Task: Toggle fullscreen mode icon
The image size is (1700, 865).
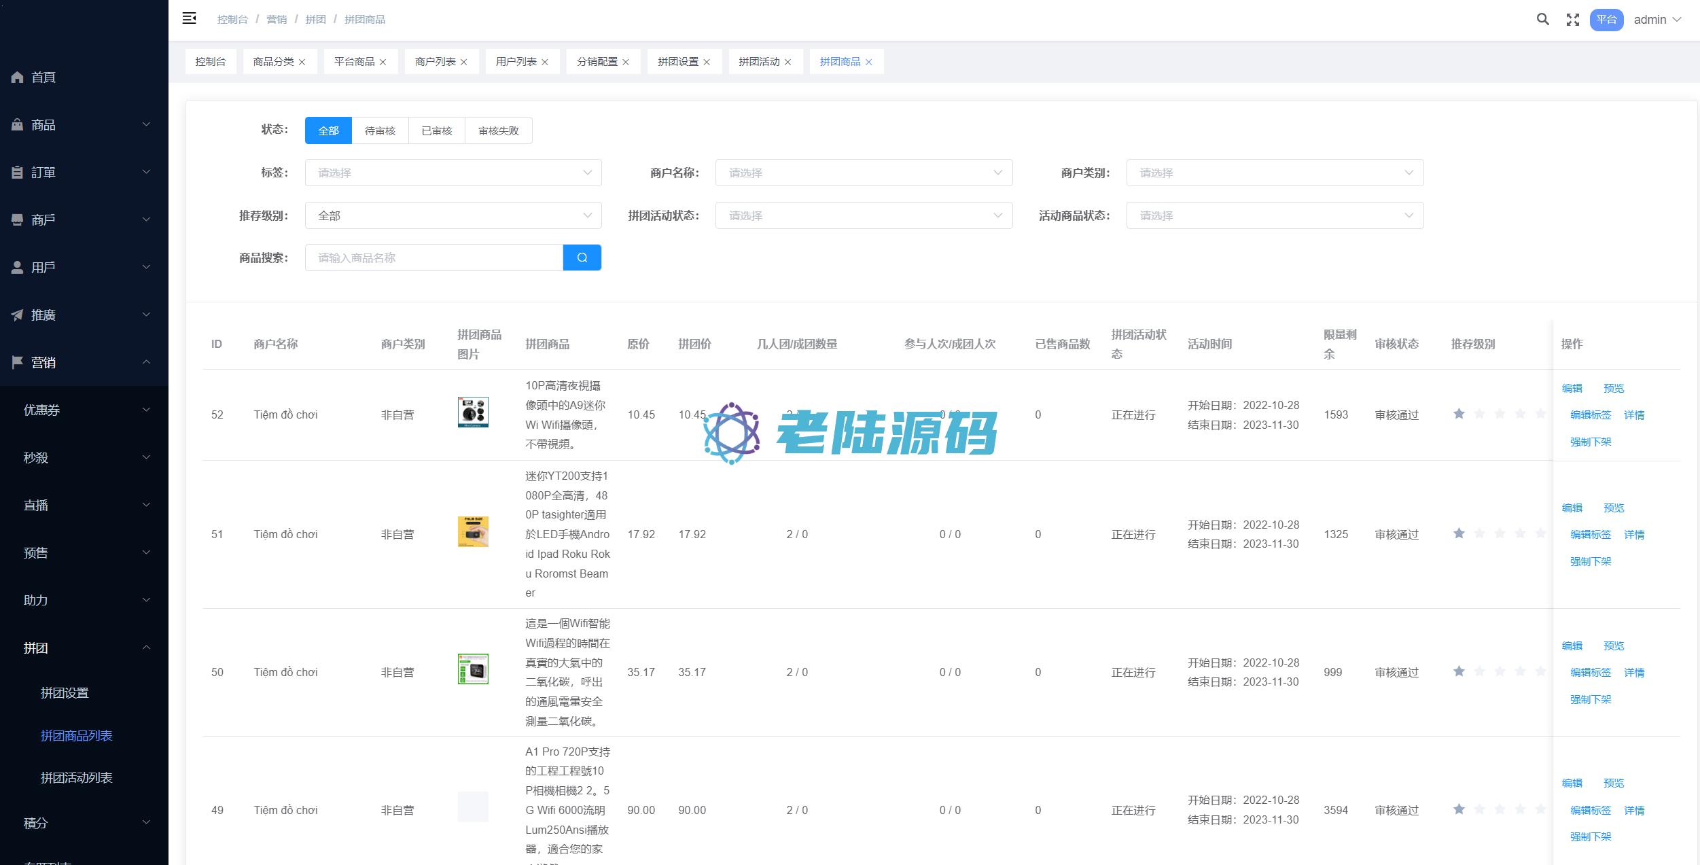Action: (1572, 20)
